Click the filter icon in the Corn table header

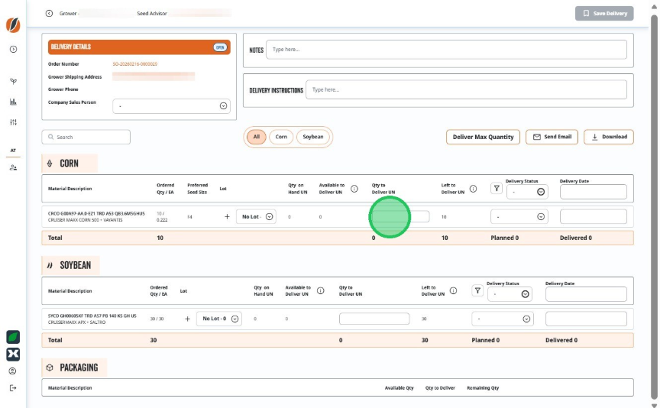point(497,189)
